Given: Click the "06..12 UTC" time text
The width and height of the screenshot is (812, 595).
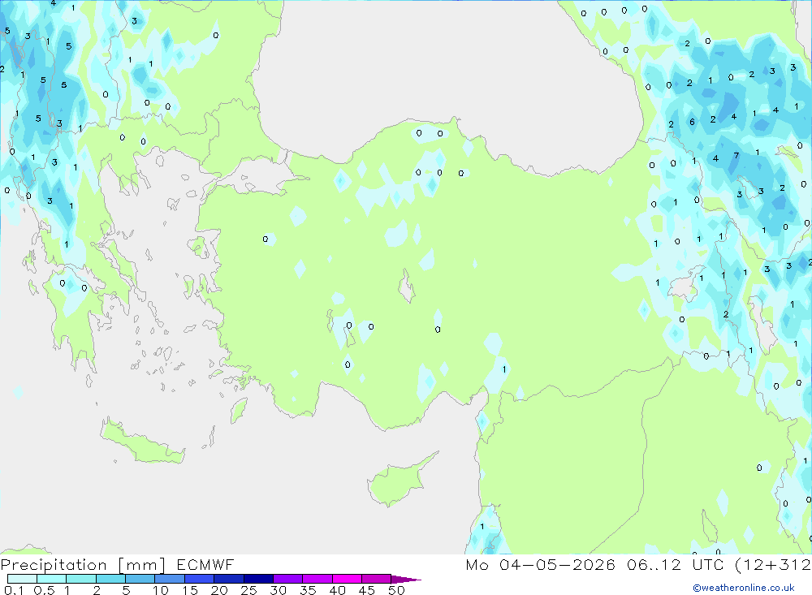Looking at the screenshot, I should pos(675,565).
